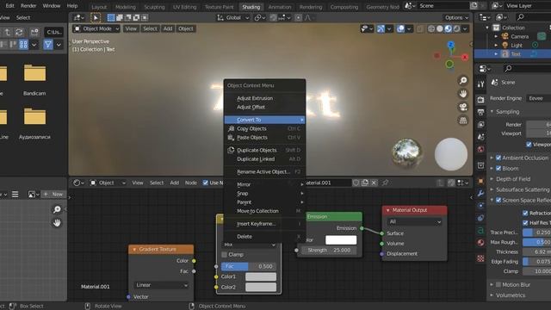This screenshot has width=551, height=310.
Task: Open Add menu in viewport header
Action: point(168,28)
